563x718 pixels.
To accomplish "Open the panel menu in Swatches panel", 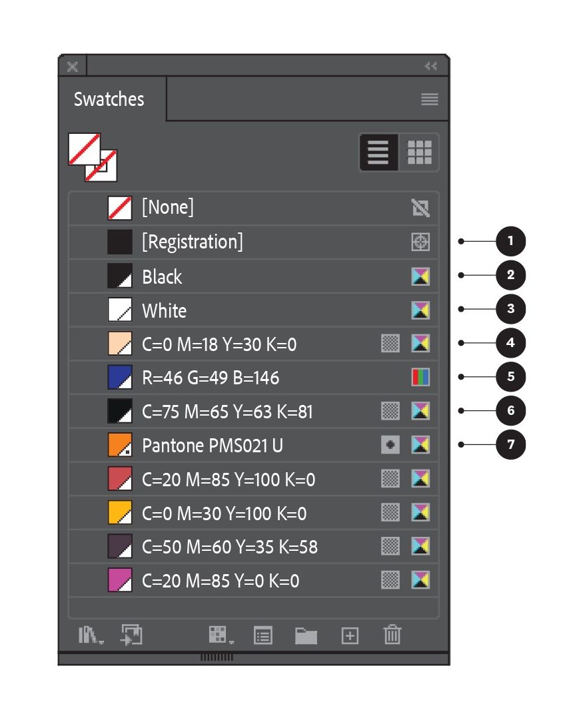I will [429, 99].
